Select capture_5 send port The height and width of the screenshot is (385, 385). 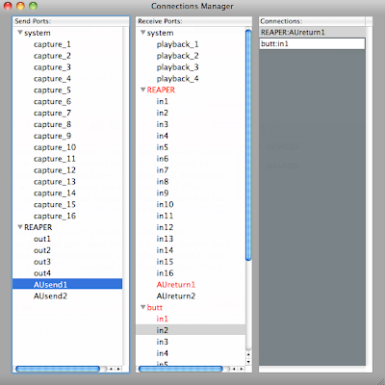[52, 90]
